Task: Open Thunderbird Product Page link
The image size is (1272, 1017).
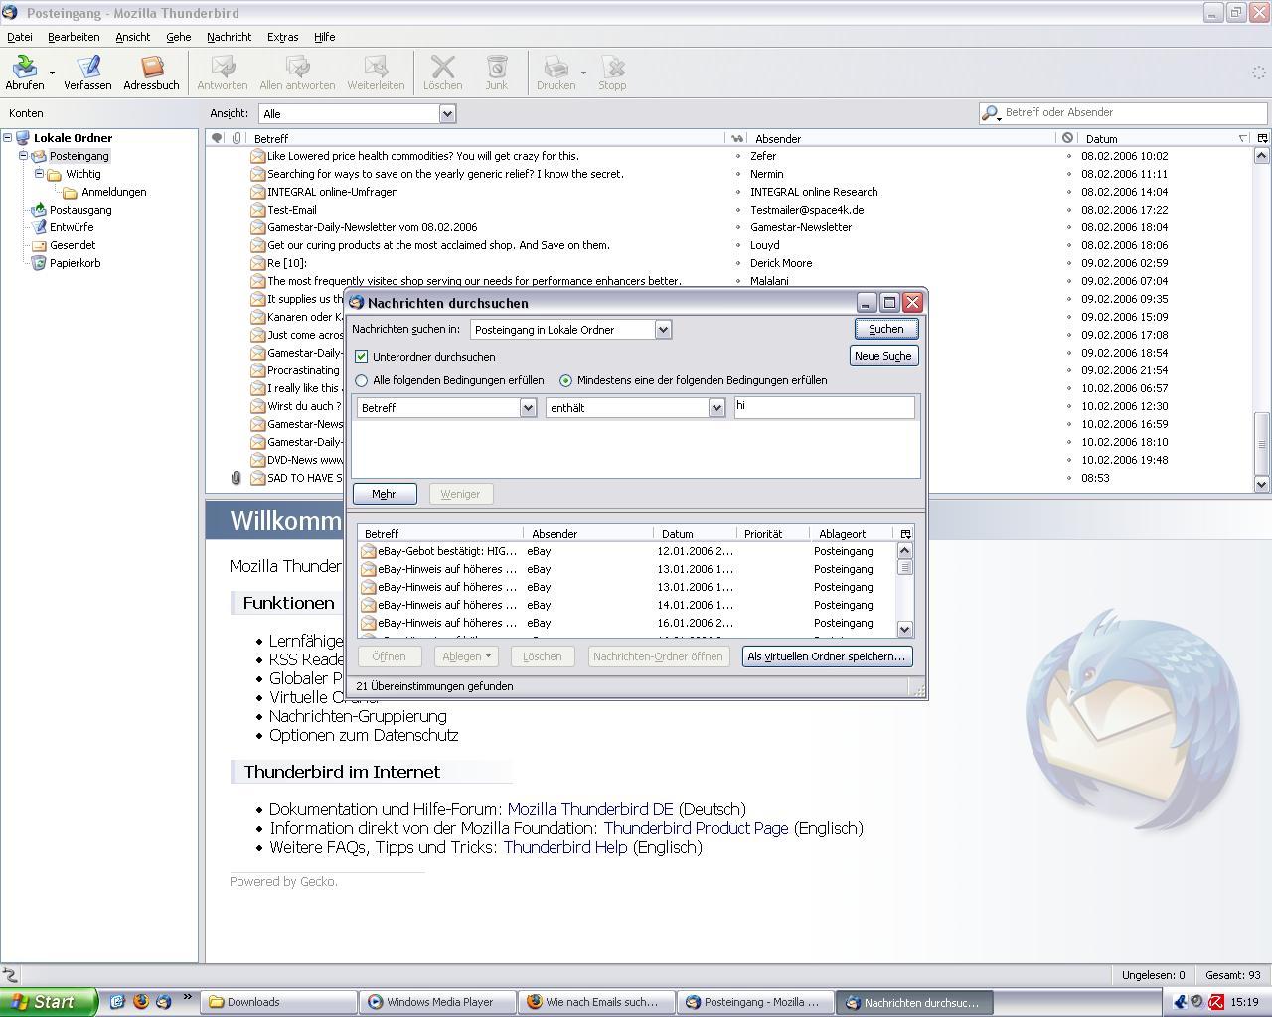Action: 696,828
